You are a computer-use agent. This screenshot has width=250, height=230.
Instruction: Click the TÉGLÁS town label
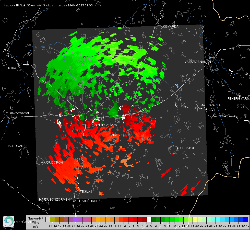(86, 192)
